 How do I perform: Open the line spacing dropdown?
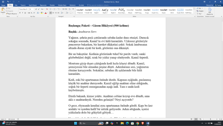coord(62,13)
